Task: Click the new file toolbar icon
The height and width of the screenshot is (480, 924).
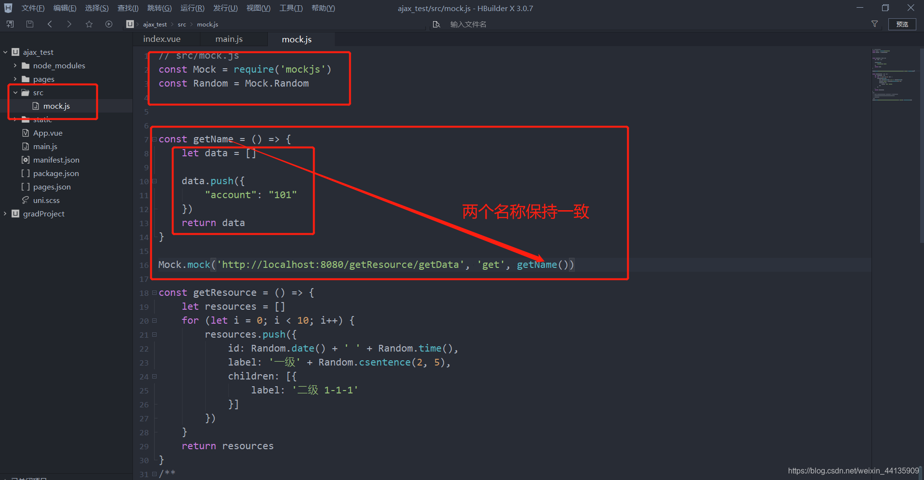Action: pos(10,24)
